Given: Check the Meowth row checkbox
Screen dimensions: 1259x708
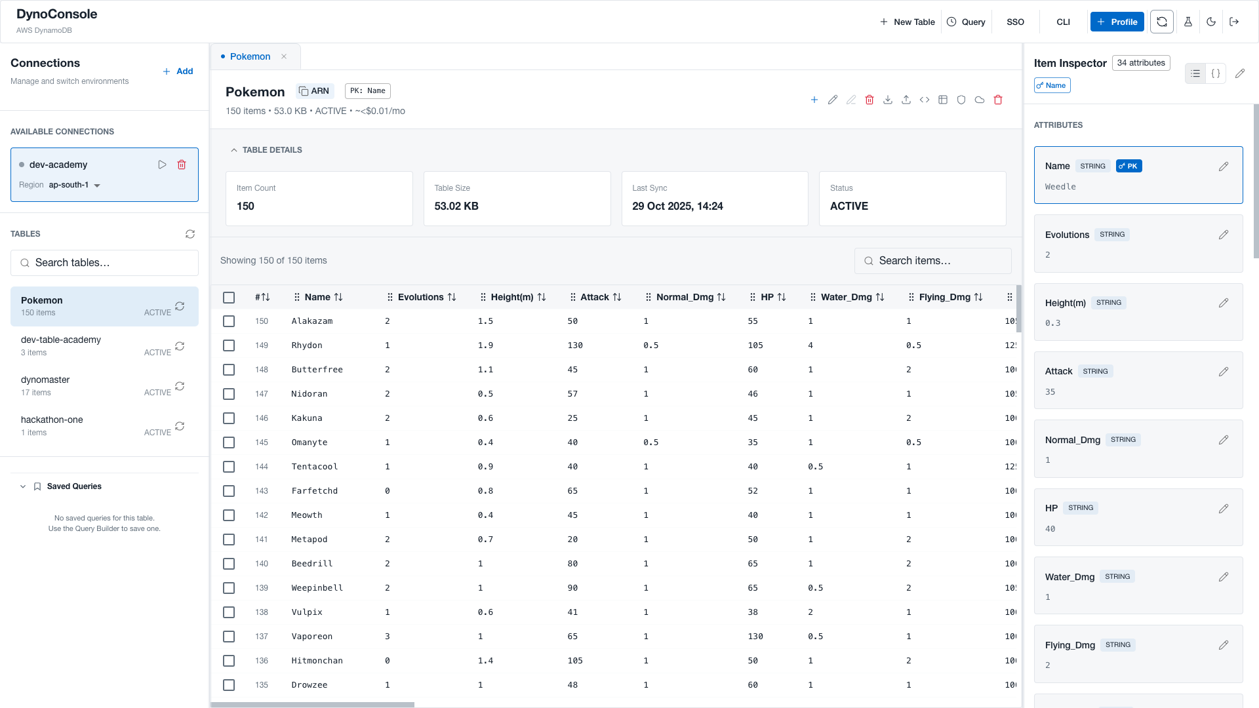Looking at the screenshot, I should pos(229,515).
